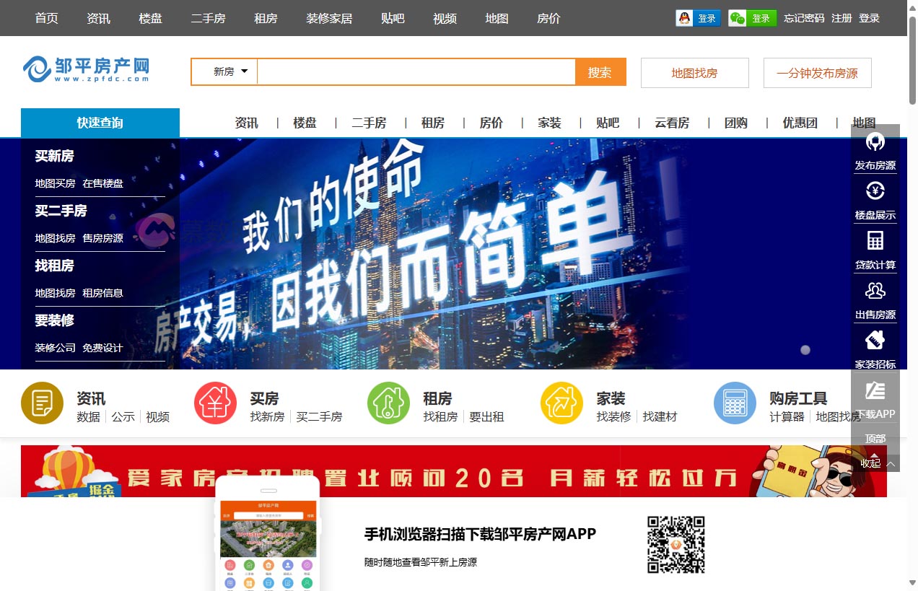Open 楼盘展示 via the sidebar icon

pos(875,191)
